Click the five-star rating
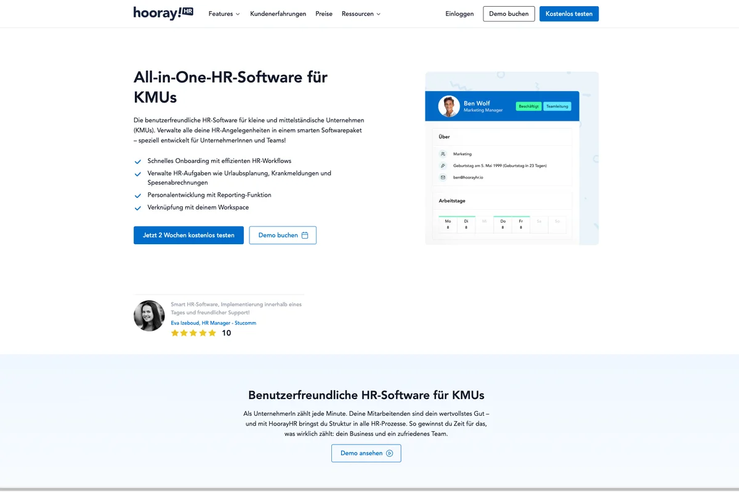The height and width of the screenshot is (492, 739). pos(193,333)
